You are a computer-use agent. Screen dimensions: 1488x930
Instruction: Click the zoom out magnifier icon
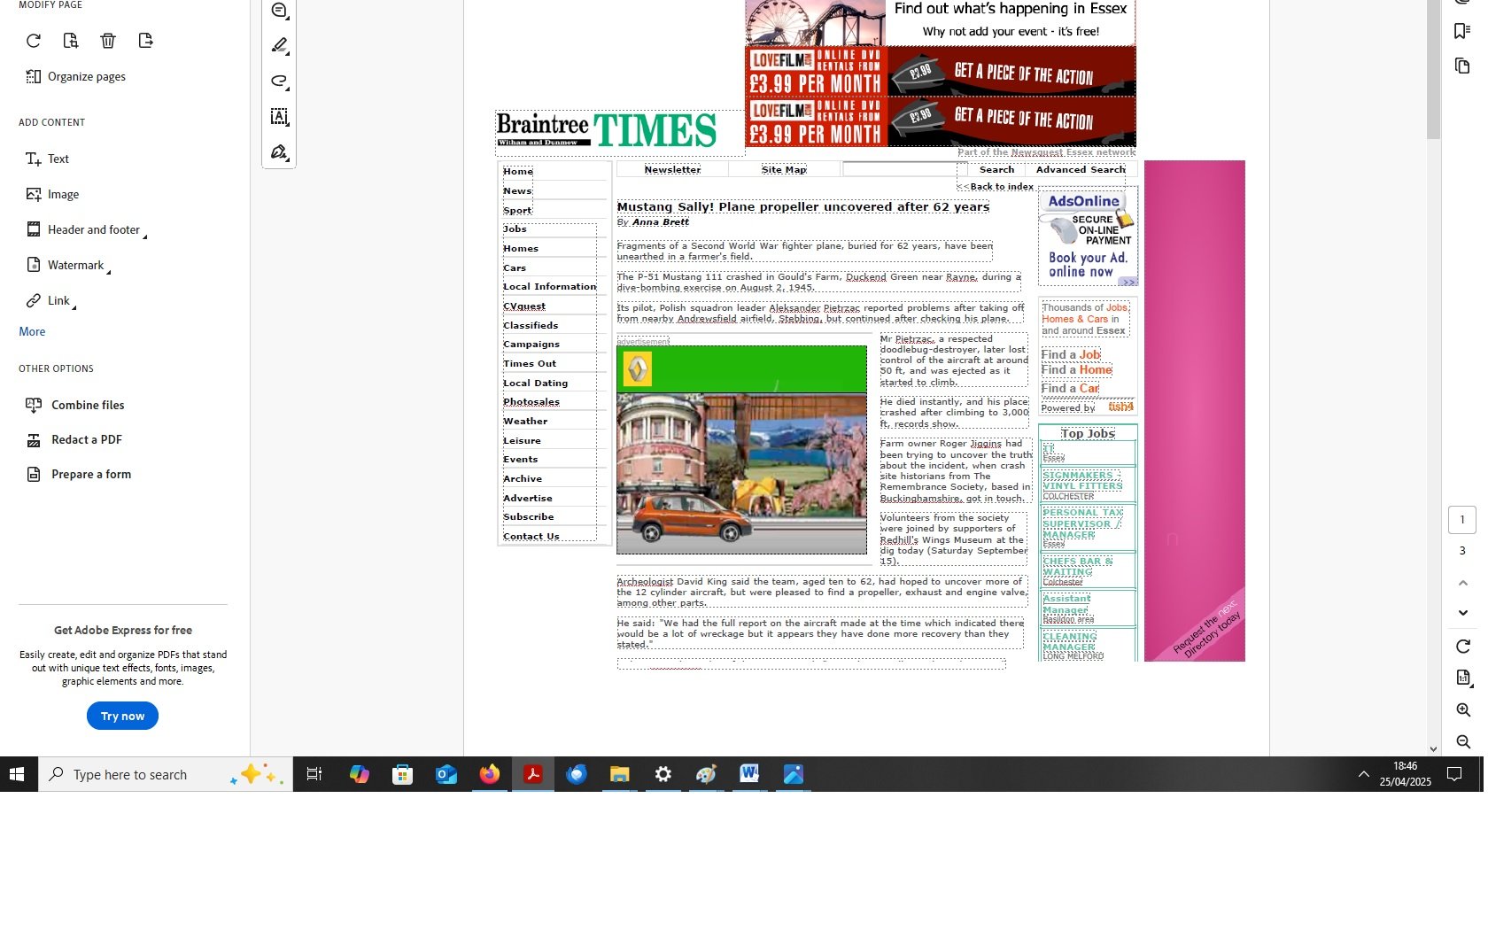1463,742
